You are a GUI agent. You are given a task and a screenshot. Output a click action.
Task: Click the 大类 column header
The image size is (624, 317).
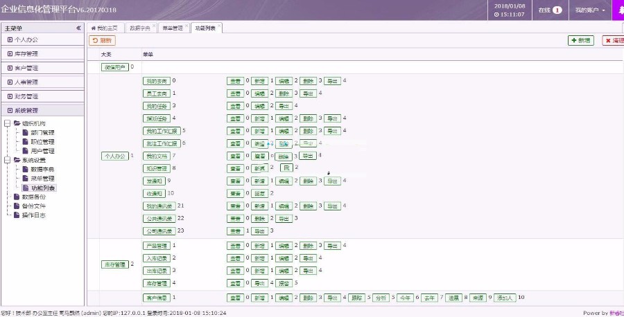tap(106, 55)
